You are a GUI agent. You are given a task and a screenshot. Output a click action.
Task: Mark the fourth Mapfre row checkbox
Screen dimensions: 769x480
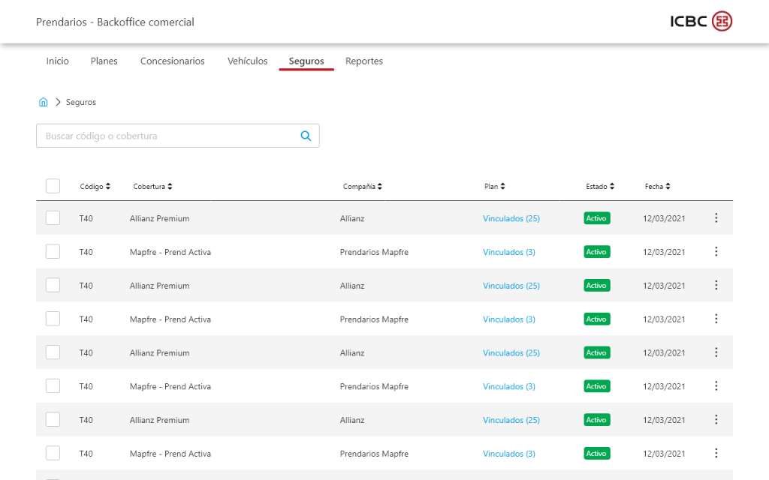point(53,453)
